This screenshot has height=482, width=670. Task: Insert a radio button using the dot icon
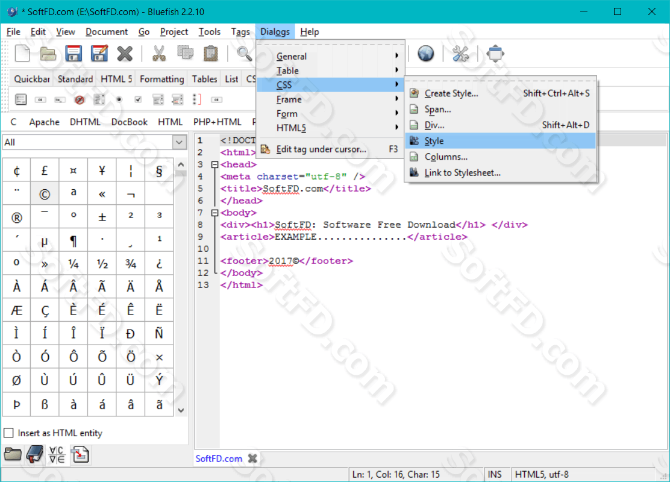(x=119, y=99)
